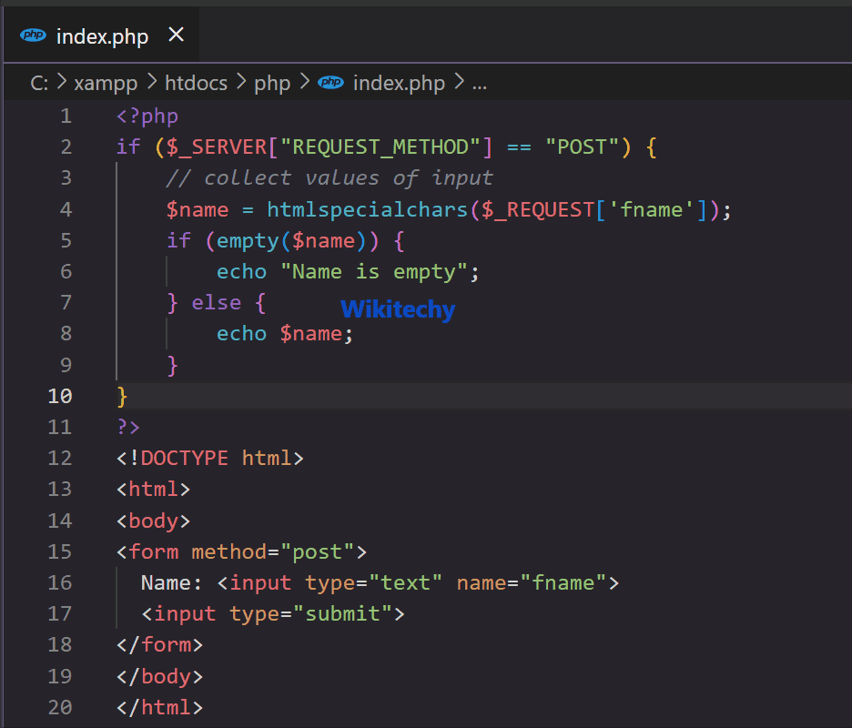Click the chevron after index.php breadcrumb
Screen dimensions: 852x728
(x=459, y=82)
